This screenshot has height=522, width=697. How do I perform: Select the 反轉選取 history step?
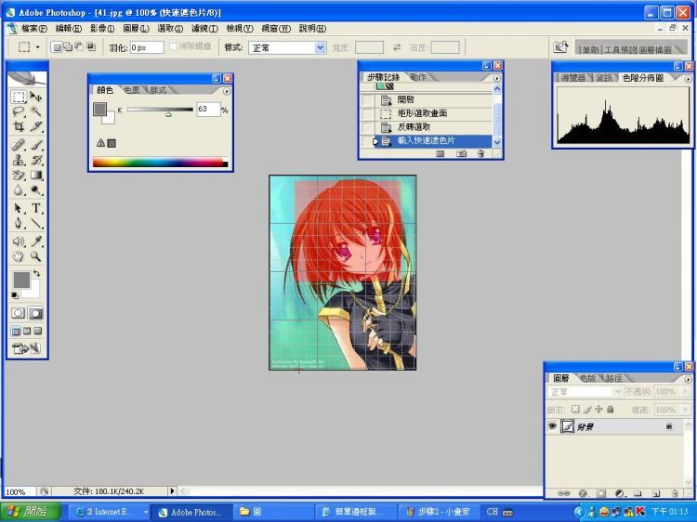coord(414,126)
